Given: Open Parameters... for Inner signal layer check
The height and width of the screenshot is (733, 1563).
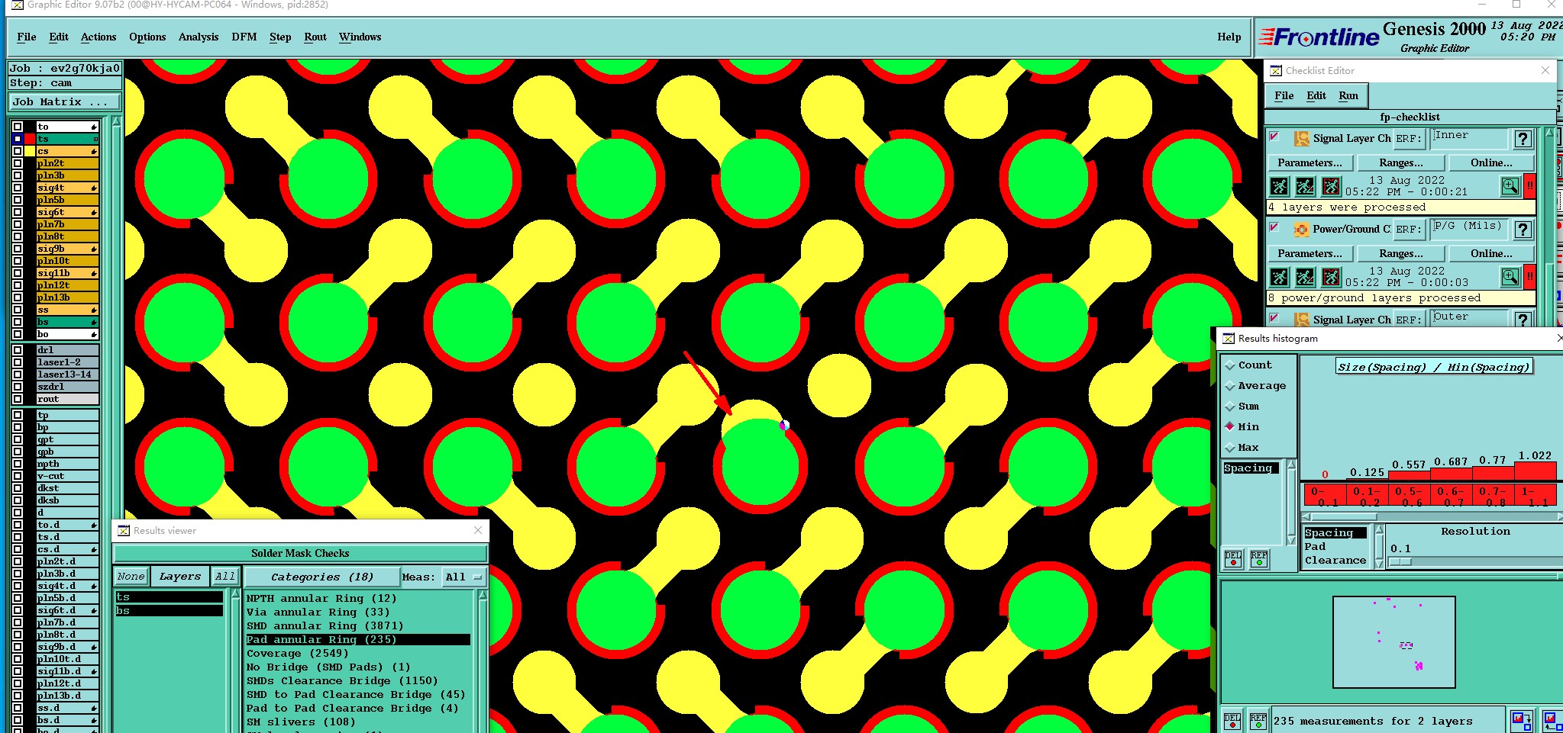Looking at the screenshot, I should pos(1310,162).
